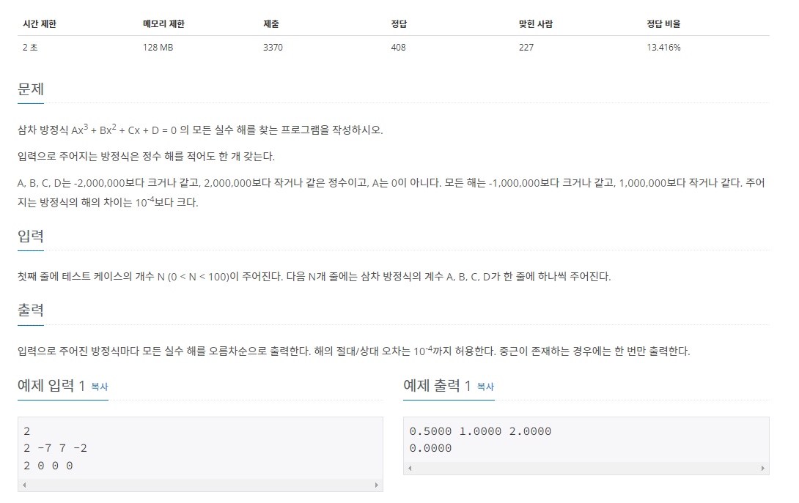Click the 시간 제한 column header
The width and height of the screenshot is (799, 503).
(x=40, y=24)
